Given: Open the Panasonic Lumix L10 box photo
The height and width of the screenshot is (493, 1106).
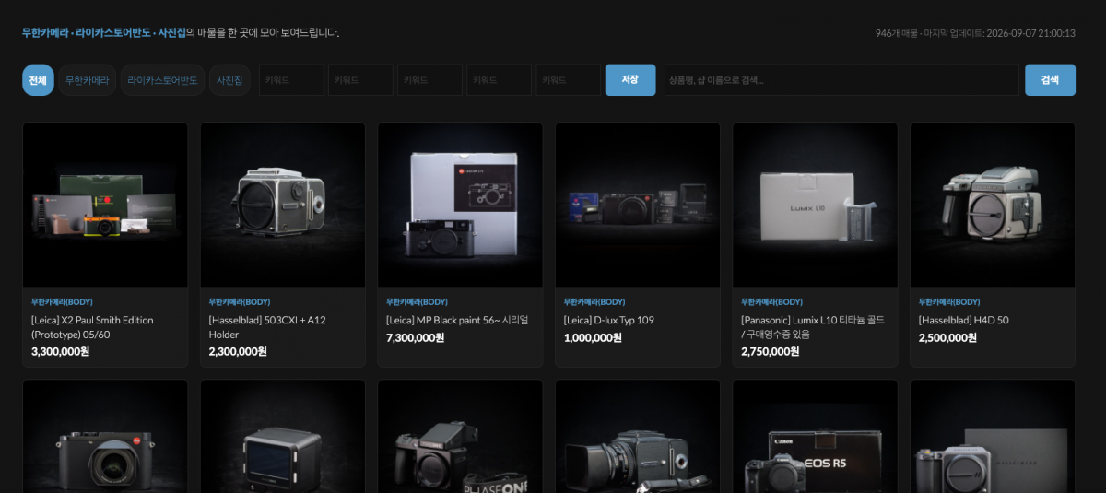Looking at the screenshot, I should pyautogui.click(x=815, y=205).
